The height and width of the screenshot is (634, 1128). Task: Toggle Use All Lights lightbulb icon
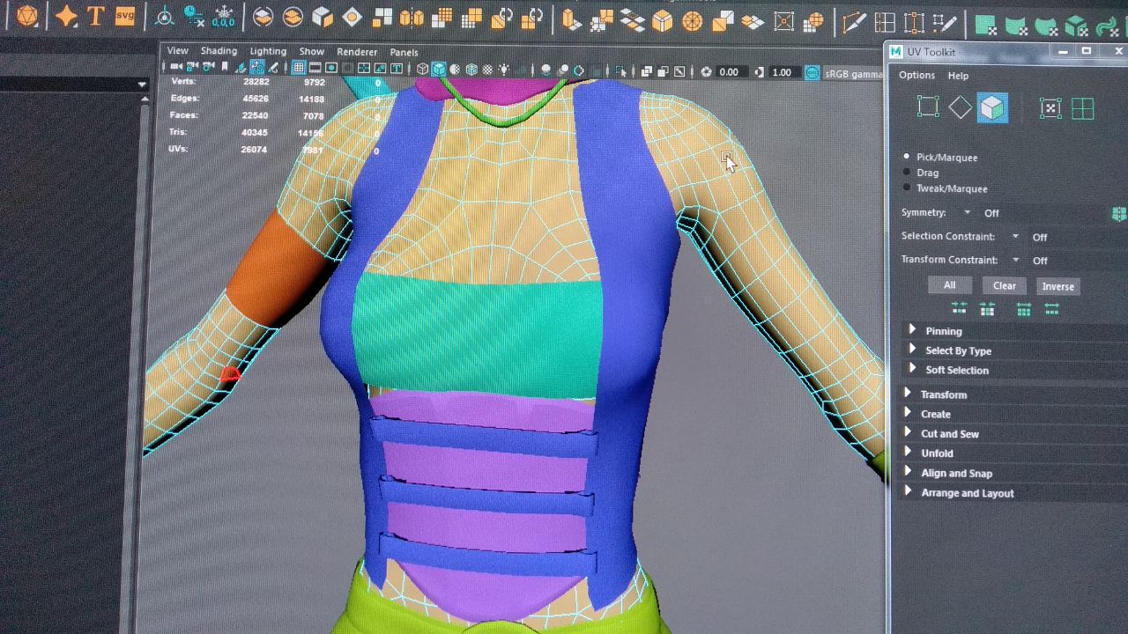[505, 70]
